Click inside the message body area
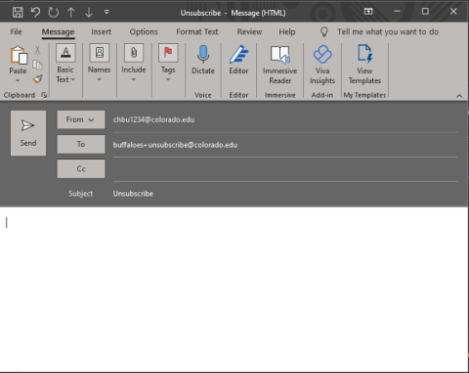469x373 pixels. (234, 289)
